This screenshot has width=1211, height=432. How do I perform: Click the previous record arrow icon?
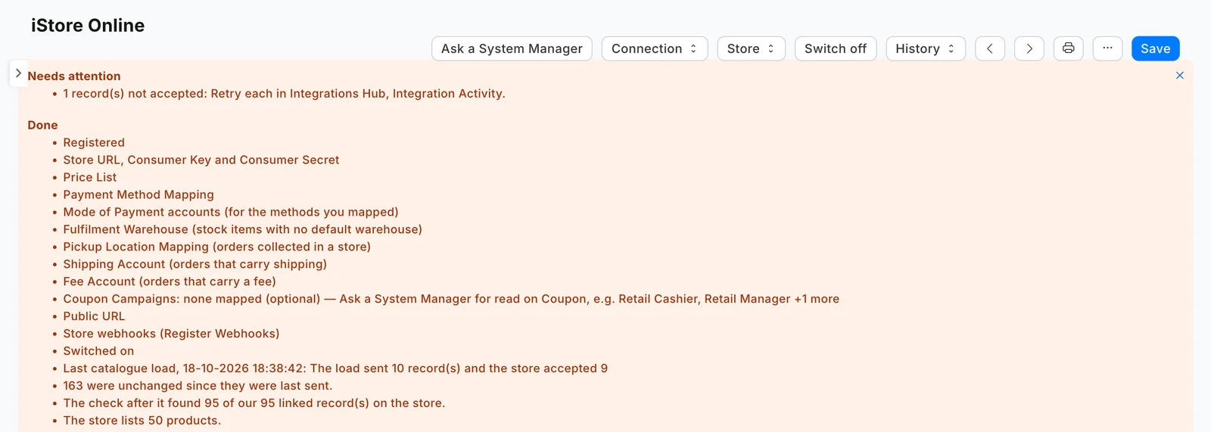click(990, 48)
